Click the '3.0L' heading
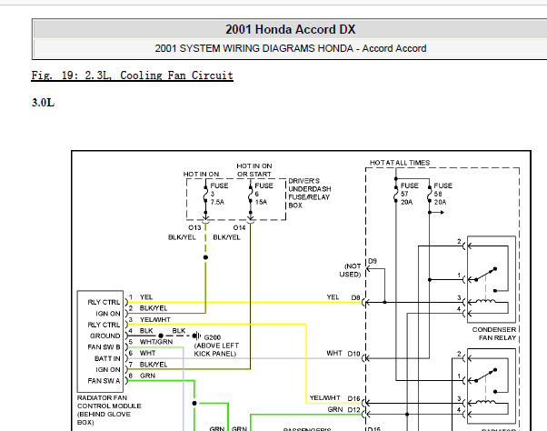This screenshot has height=431, width=547. tap(43, 103)
